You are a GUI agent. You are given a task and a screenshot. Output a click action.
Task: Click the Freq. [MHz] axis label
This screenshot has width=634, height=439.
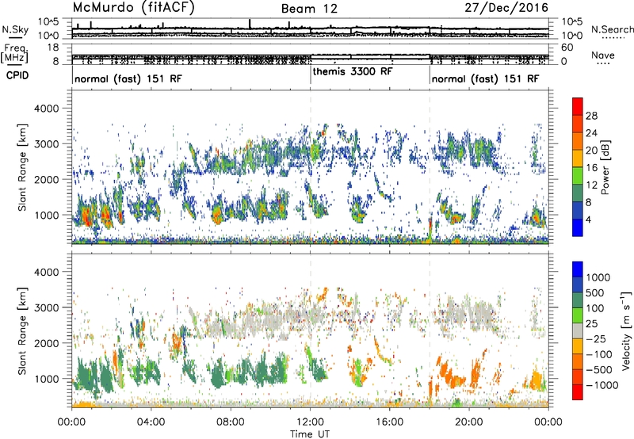click(x=15, y=55)
